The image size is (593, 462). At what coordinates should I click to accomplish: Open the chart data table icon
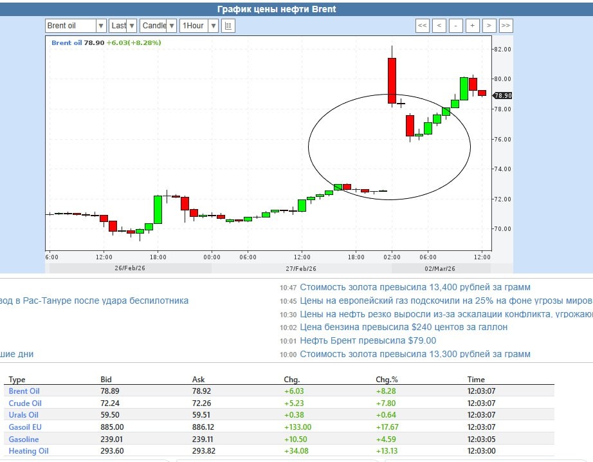click(x=228, y=26)
